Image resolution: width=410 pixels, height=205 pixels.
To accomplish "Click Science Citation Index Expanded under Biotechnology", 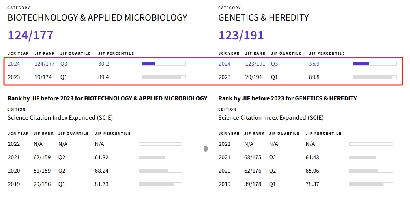I will click(60, 118).
